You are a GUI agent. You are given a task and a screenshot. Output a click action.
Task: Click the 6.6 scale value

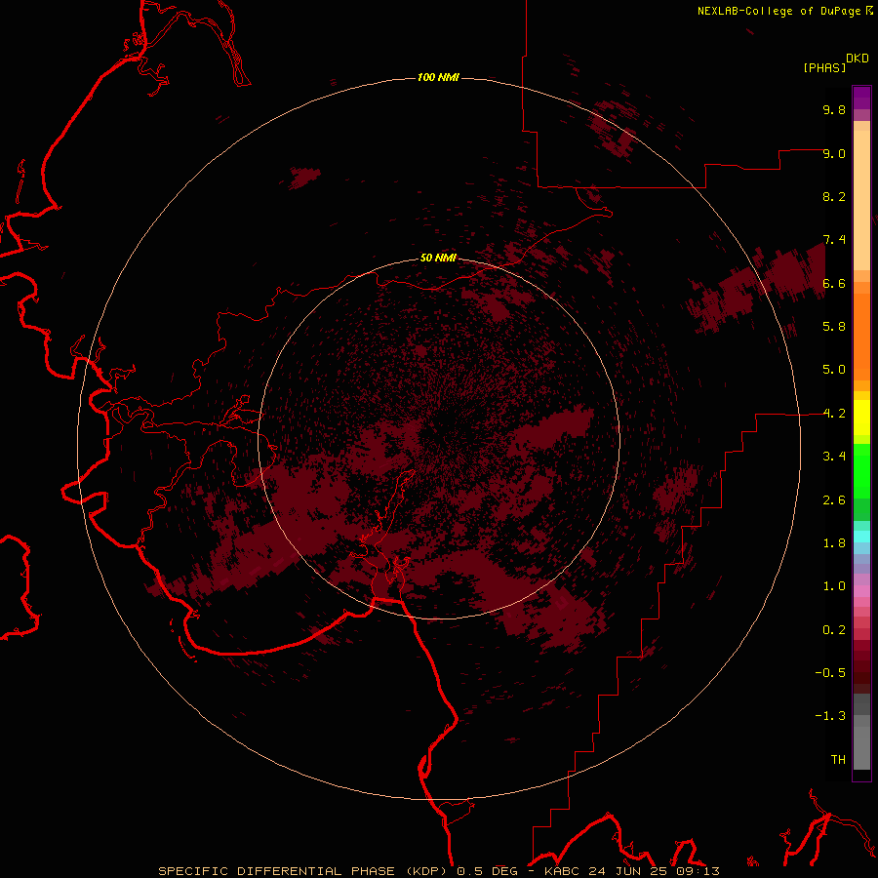834,283
